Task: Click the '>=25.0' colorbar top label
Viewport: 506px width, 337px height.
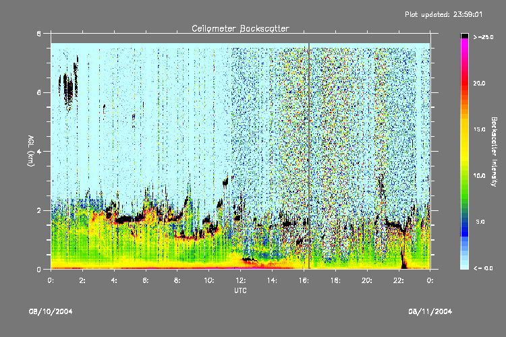Action: pyautogui.click(x=484, y=37)
